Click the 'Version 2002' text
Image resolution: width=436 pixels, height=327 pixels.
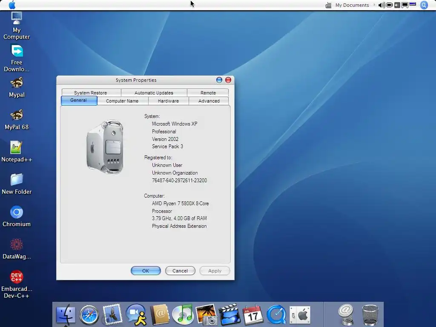click(165, 139)
